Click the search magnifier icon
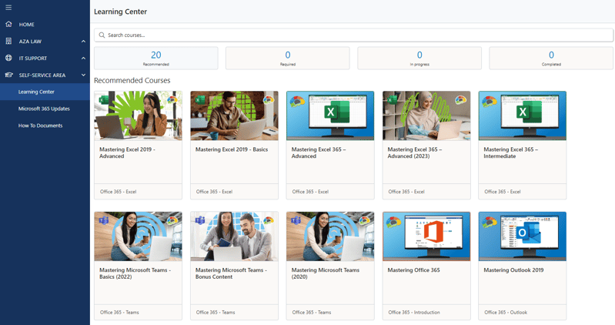This screenshot has height=325, width=615. coord(102,35)
